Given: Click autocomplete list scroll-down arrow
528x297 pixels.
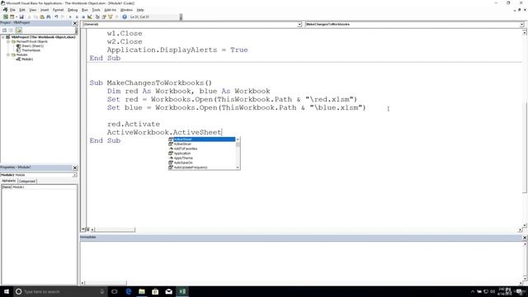Looking at the screenshot, I should pyautogui.click(x=238, y=167).
